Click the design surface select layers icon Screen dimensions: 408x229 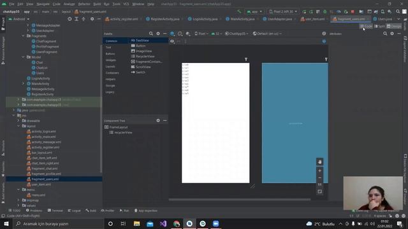[x=172, y=34]
